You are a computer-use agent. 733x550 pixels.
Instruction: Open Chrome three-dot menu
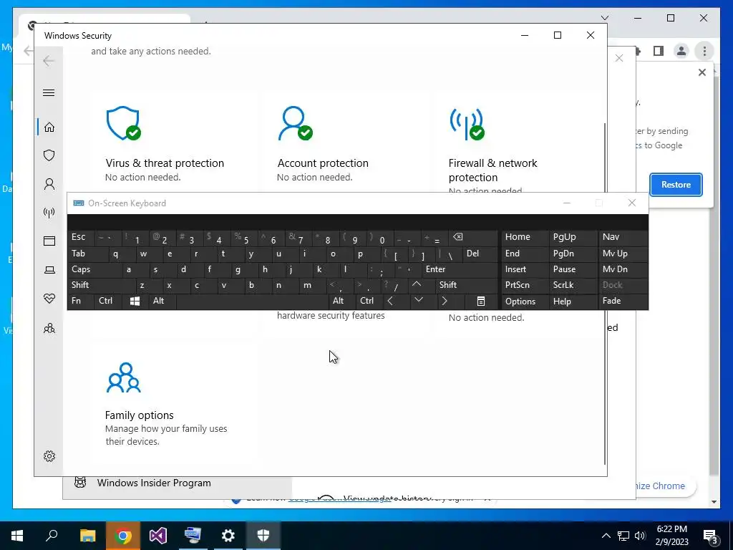pyautogui.click(x=704, y=51)
